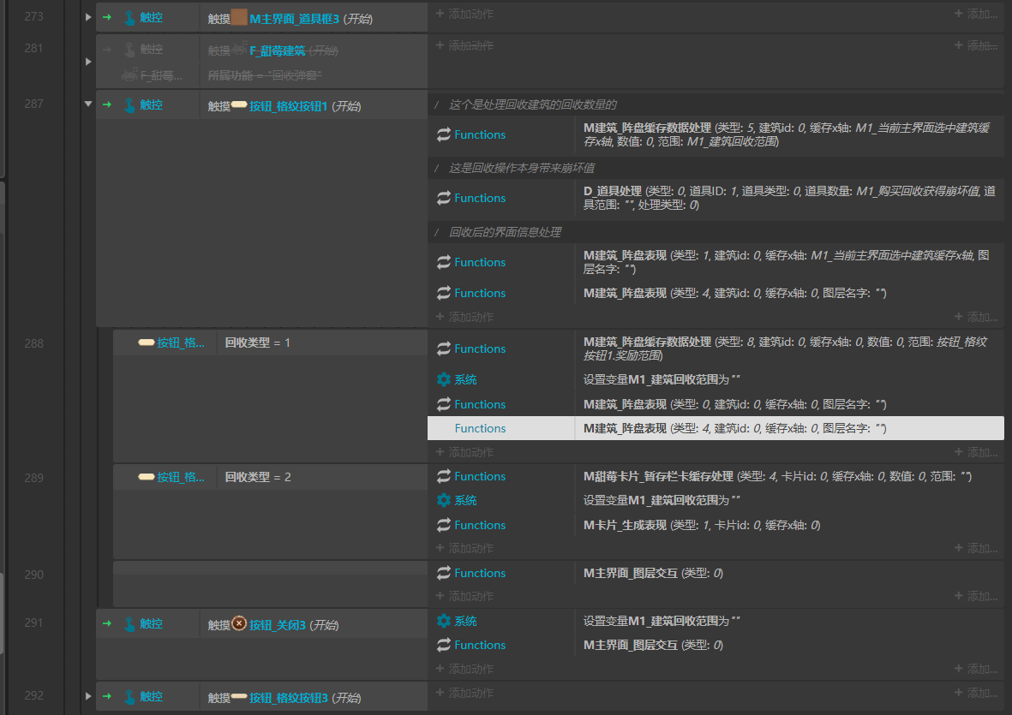Select the comment 回收后的界面信息处理
The width and height of the screenshot is (1012, 715).
(506, 232)
